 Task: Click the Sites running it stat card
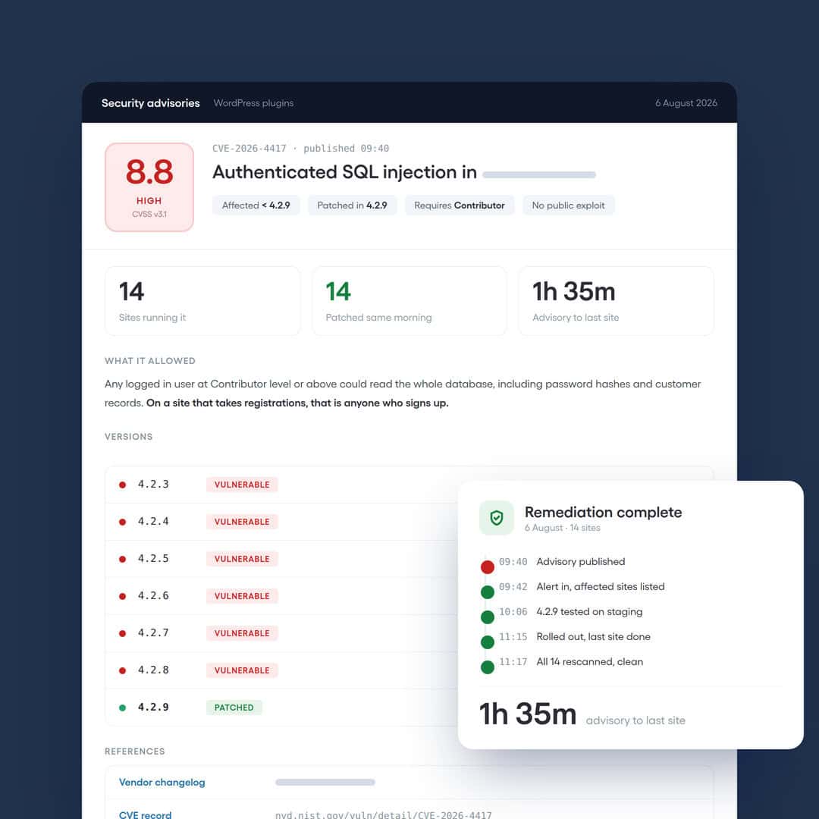202,301
